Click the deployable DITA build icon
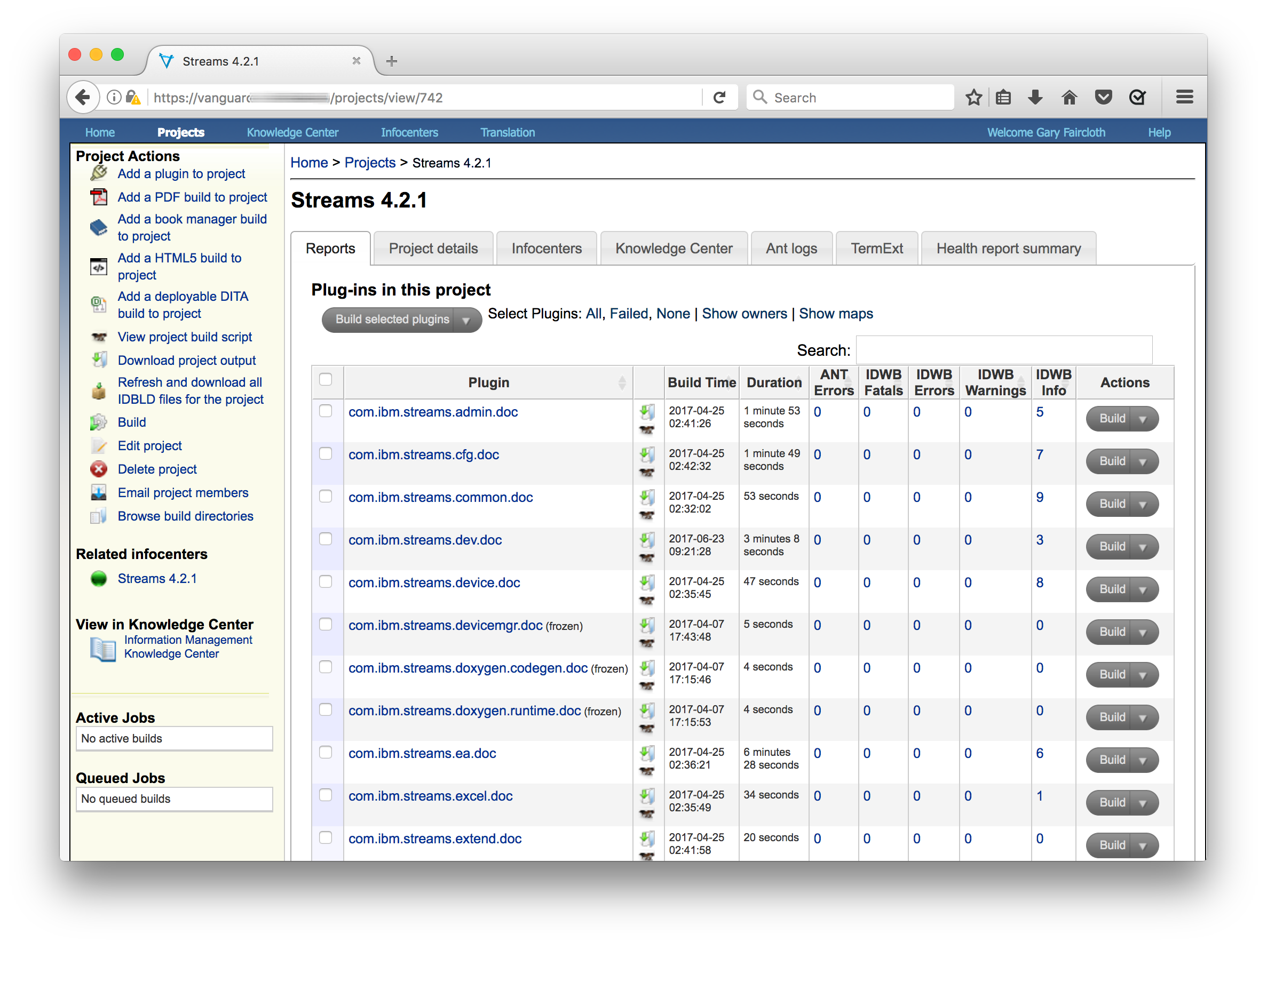The width and height of the screenshot is (1267, 990). [99, 305]
